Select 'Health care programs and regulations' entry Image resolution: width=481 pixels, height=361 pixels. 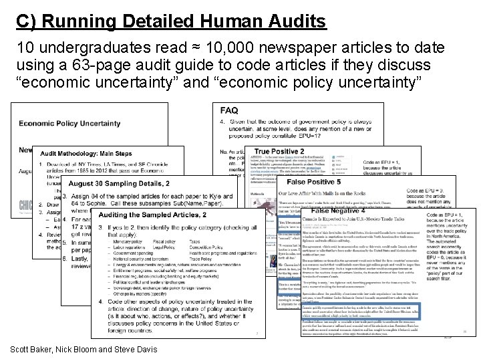223,253
